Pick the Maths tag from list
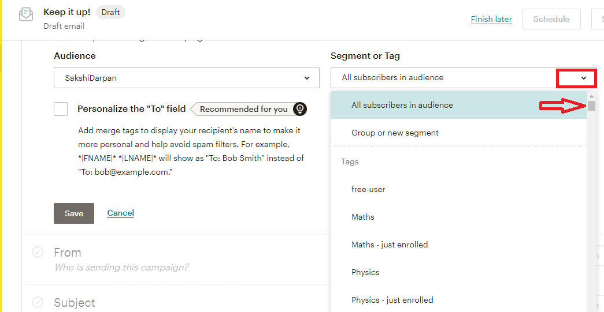This screenshot has height=312, width=604. [363, 217]
